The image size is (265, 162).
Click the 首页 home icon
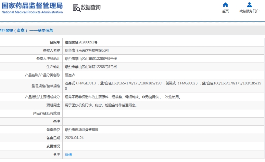pos(225,5)
